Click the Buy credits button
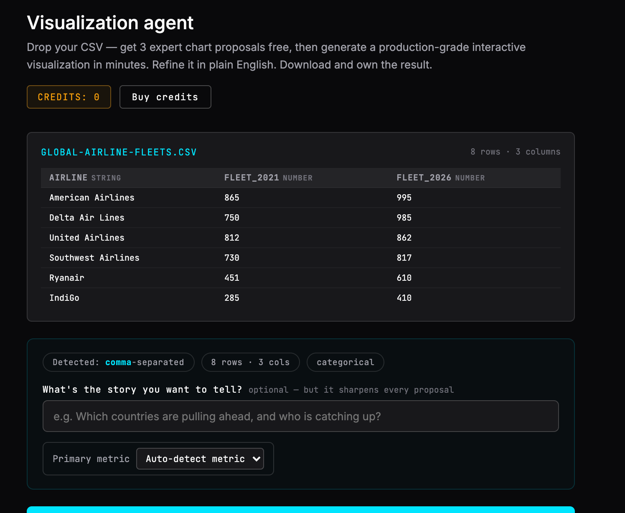This screenshot has width=625, height=513. coord(165,97)
